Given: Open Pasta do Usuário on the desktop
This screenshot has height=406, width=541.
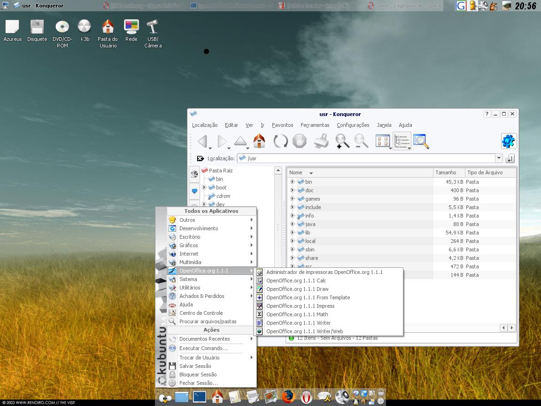Looking at the screenshot, I should 108,34.
